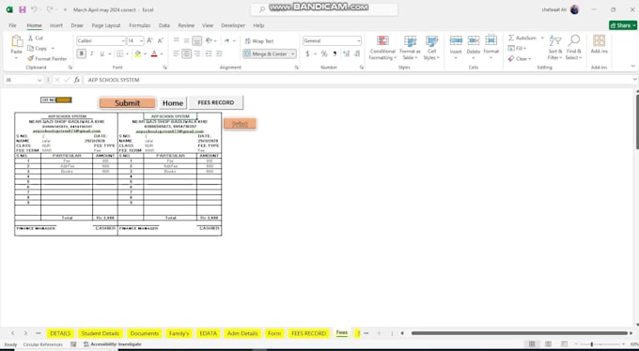Image resolution: width=639 pixels, height=351 pixels.
Task: Toggle align text right
Action: 197,53
